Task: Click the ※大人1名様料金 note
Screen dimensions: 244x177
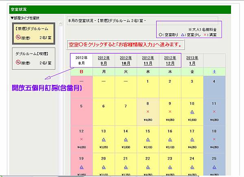Action: tap(202, 29)
